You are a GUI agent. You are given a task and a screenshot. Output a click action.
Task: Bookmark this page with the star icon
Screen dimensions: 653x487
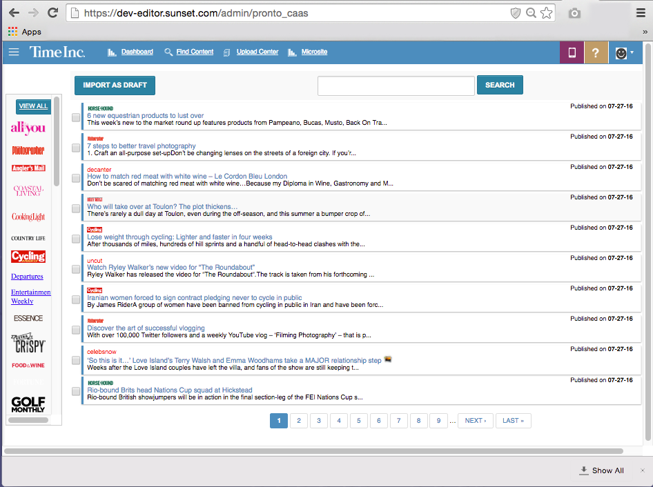tap(547, 13)
